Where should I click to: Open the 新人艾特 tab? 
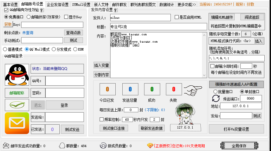(x=101, y=5)
